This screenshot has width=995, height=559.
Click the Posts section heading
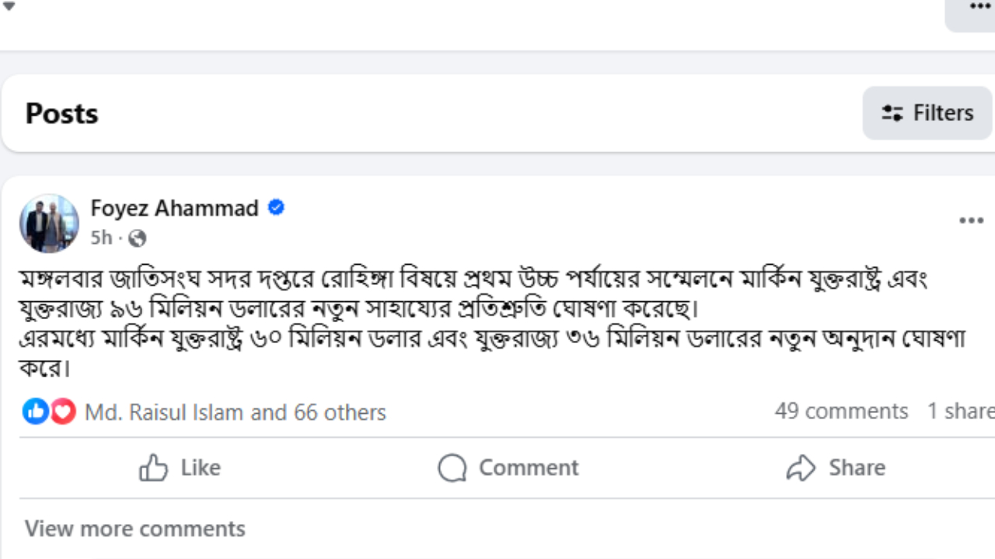[x=62, y=113]
